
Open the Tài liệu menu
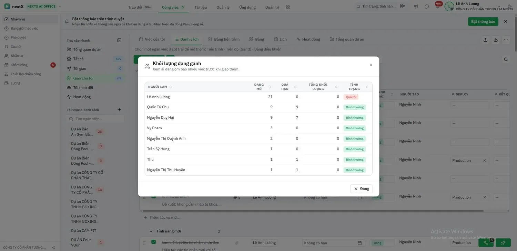coord(201,7)
